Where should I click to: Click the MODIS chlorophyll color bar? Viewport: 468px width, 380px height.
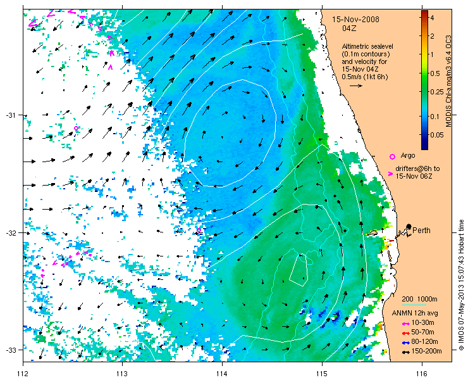[x=424, y=80]
